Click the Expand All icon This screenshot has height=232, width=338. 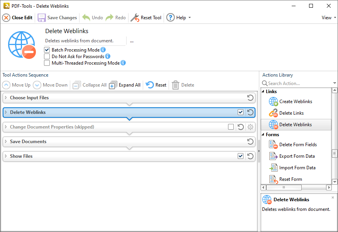coord(113,85)
